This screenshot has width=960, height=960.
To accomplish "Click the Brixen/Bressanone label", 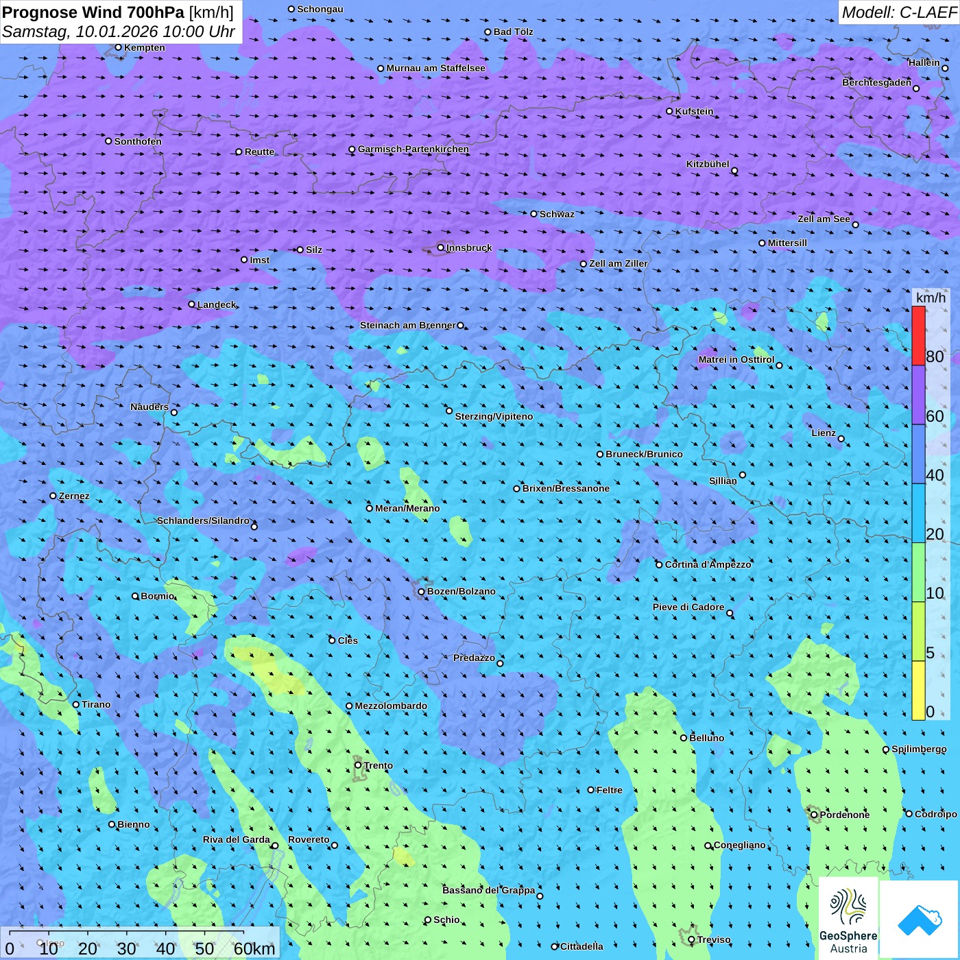I will (566, 488).
